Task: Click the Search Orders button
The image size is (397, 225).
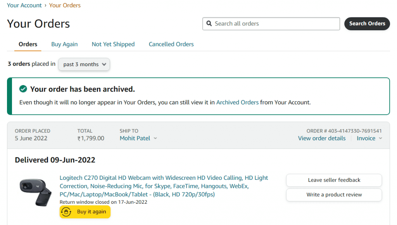Action: coord(367,24)
